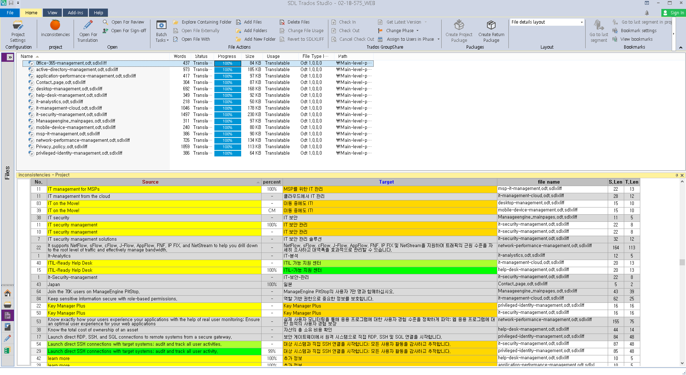Expand the navigation pane chevron

coord(10,57)
